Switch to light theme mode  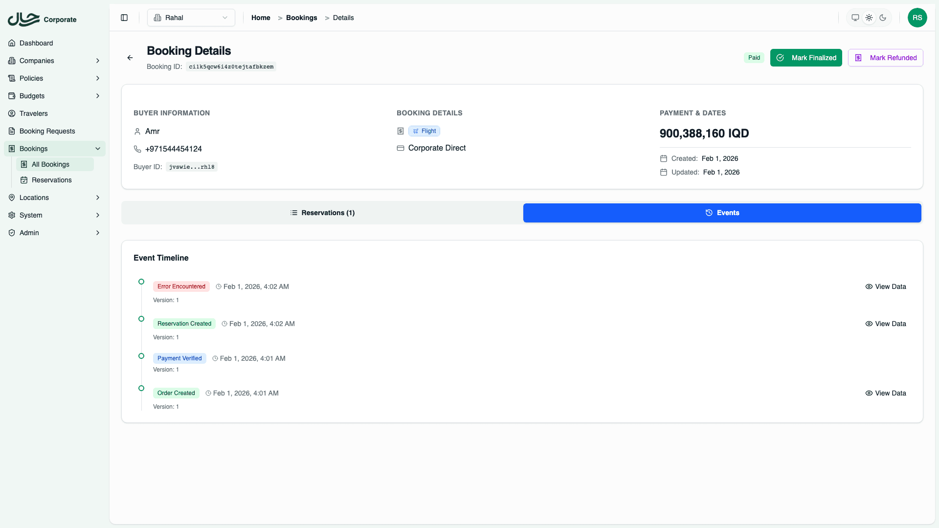(869, 18)
